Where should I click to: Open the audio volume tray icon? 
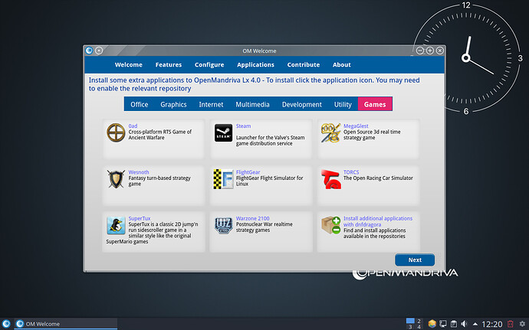coord(465,324)
